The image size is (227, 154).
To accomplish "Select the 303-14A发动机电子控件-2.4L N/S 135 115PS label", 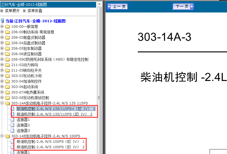I will coord(49,103).
